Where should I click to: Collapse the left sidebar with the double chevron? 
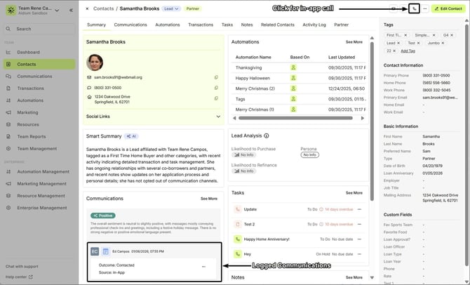pyautogui.click(x=71, y=11)
